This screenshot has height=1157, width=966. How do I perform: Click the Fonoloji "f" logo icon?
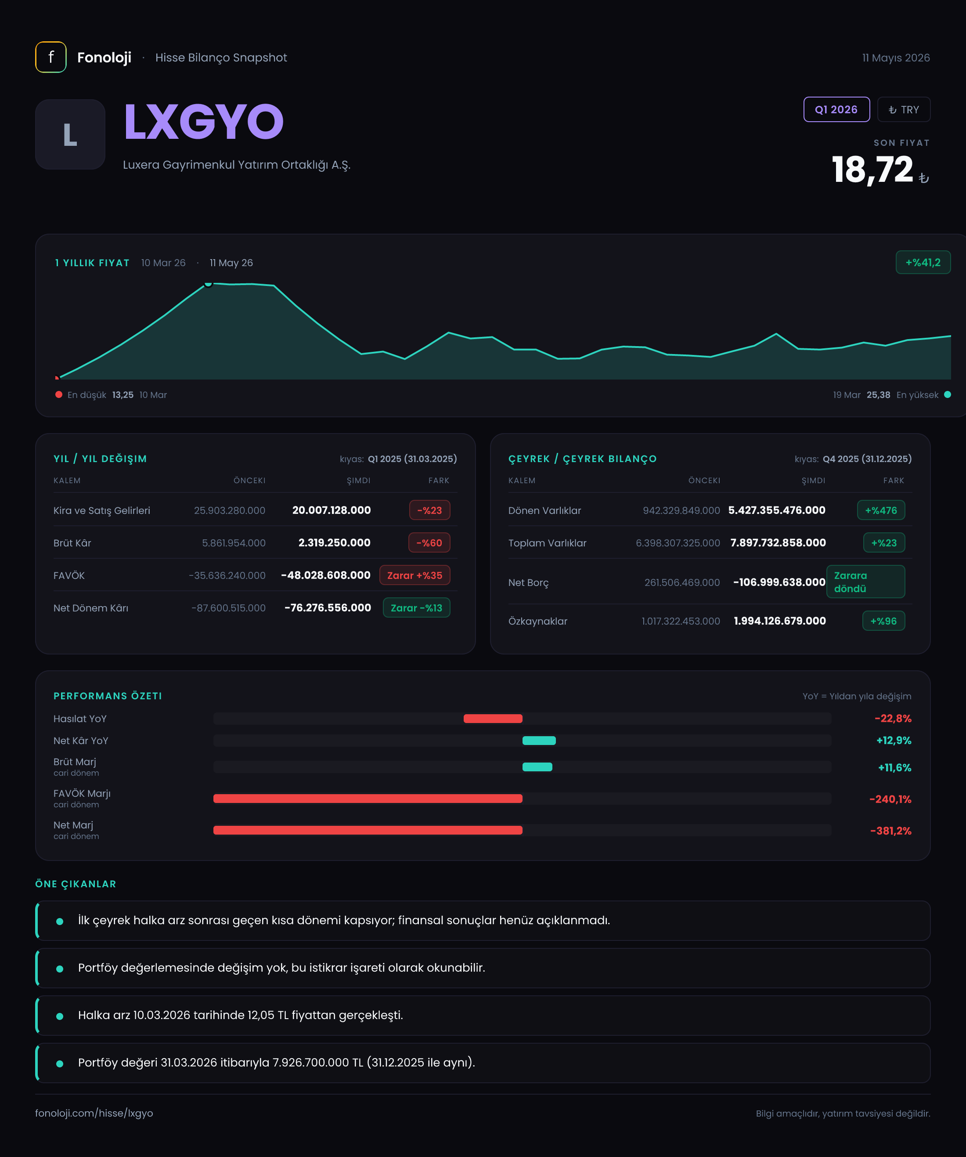50,57
